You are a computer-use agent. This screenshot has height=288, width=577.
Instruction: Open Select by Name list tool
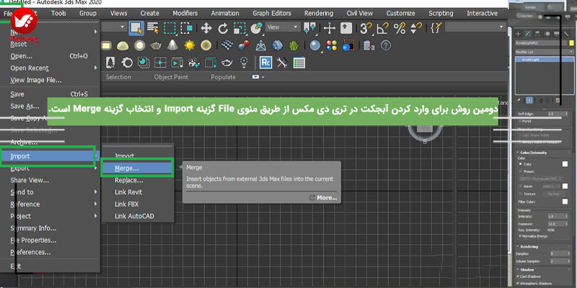click(x=152, y=28)
